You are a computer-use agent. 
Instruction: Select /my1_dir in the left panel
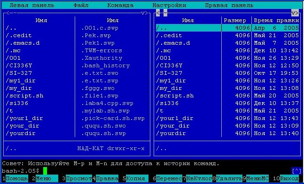21,81
